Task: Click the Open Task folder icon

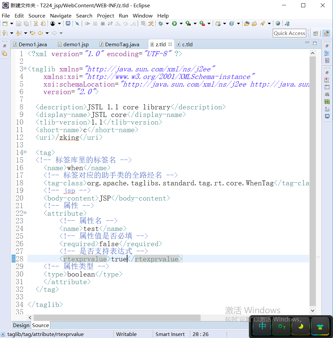Action: click(255, 23)
